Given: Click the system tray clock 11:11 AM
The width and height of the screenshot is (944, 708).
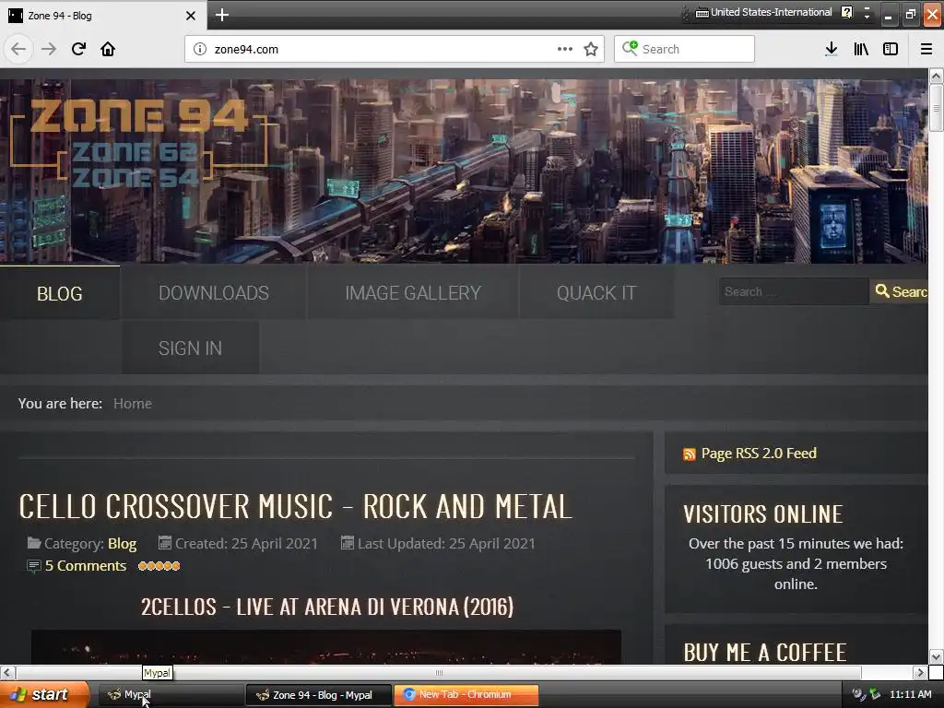Looking at the screenshot, I should click(910, 694).
